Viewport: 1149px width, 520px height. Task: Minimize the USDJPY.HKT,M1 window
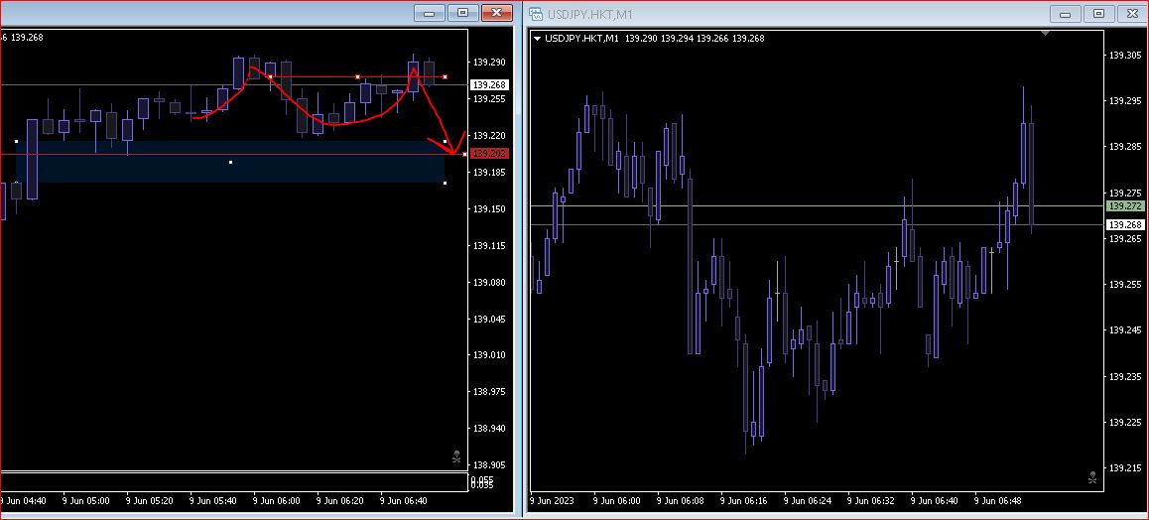coord(1065,13)
